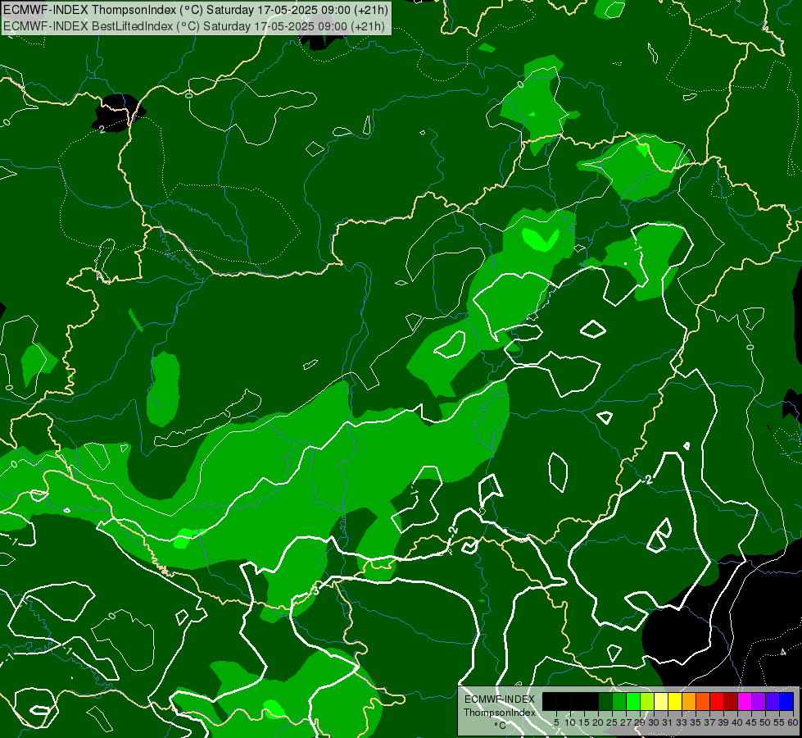The width and height of the screenshot is (802, 738).
Task: Pick the blue 55–60 legend swatch
Action: 786,701
